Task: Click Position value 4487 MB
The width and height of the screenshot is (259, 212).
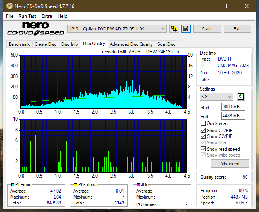Action: click(239, 197)
